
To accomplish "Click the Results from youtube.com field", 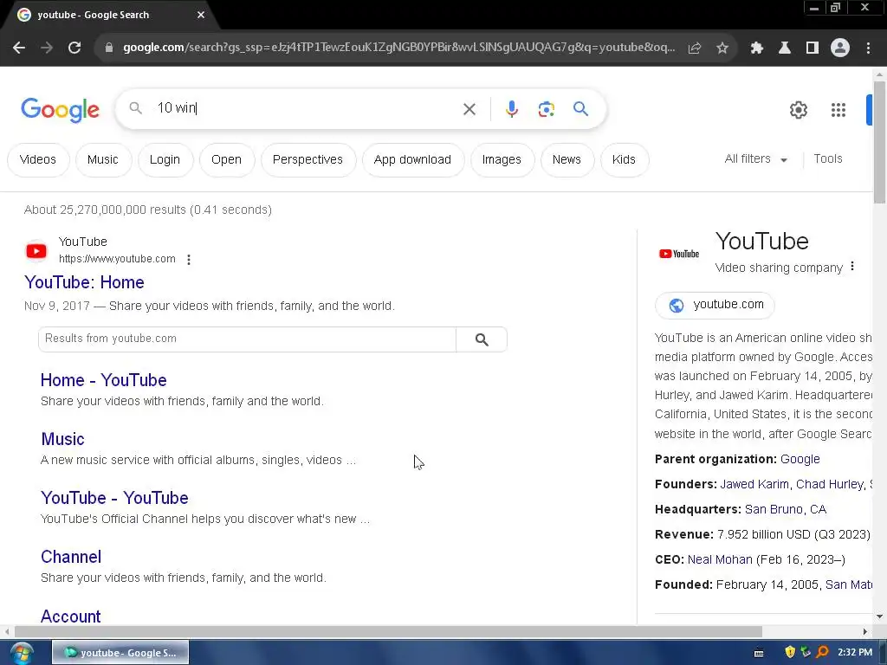I will pos(247,339).
